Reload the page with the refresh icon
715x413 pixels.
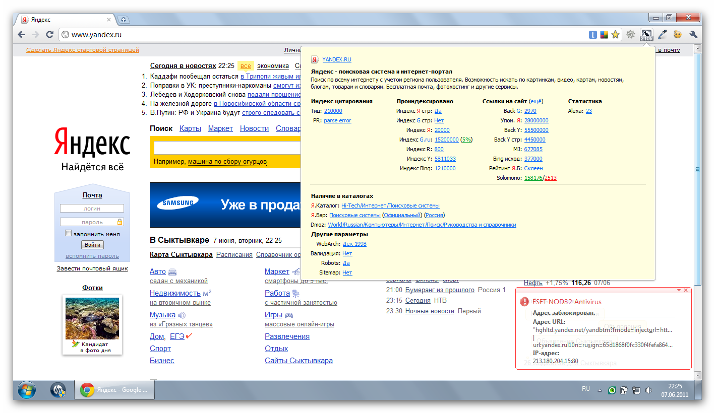tap(49, 35)
